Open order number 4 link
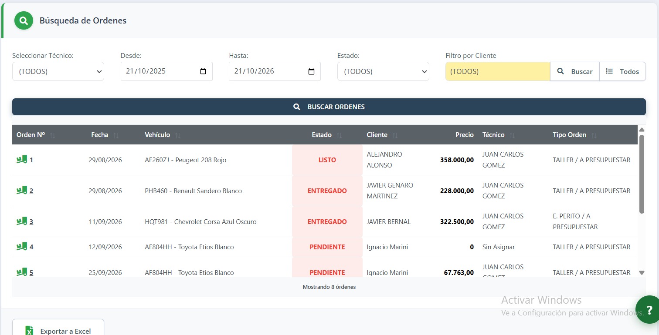The height and width of the screenshot is (335, 659). [x=31, y=247]
